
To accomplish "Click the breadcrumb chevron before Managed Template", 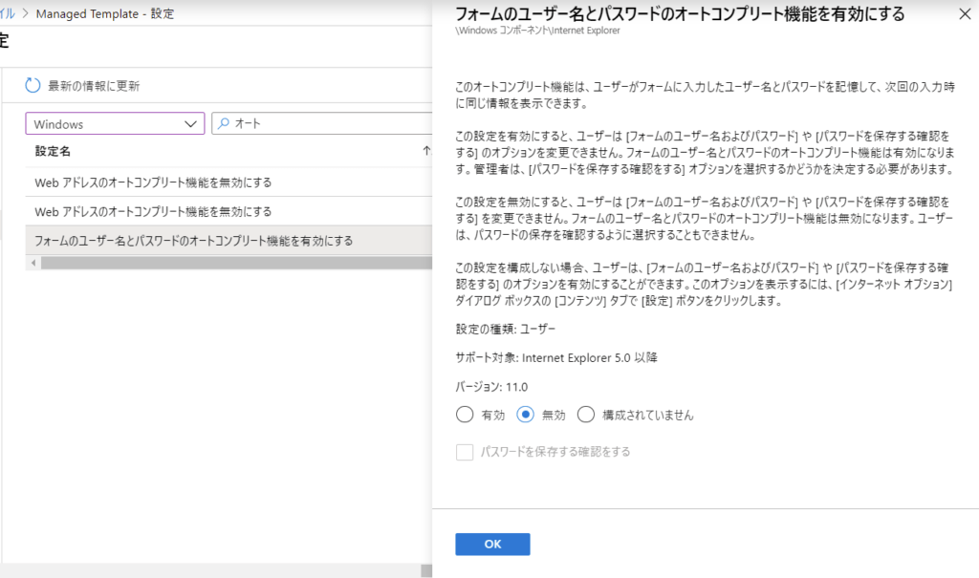I will 26,13.
